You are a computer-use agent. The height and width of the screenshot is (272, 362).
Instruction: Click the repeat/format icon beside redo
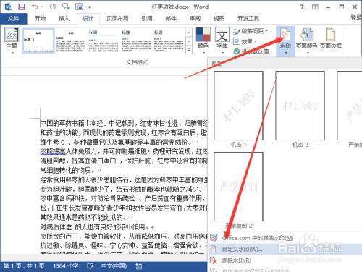[66, 7]
